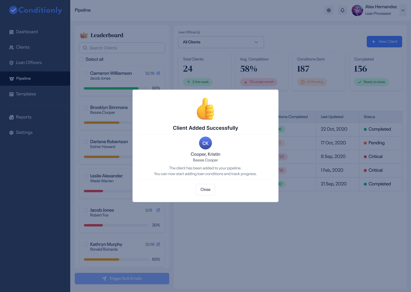Open the notifications bell
Image resolution: width=411 pixels, height=292 pixels.
tap(342, 10)
